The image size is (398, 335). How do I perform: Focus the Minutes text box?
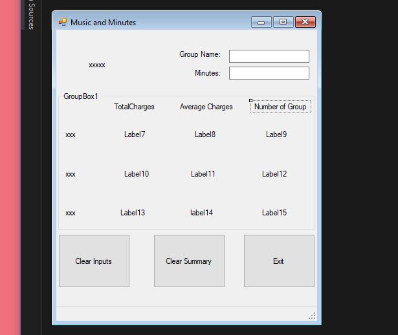[x=269, y=73]
